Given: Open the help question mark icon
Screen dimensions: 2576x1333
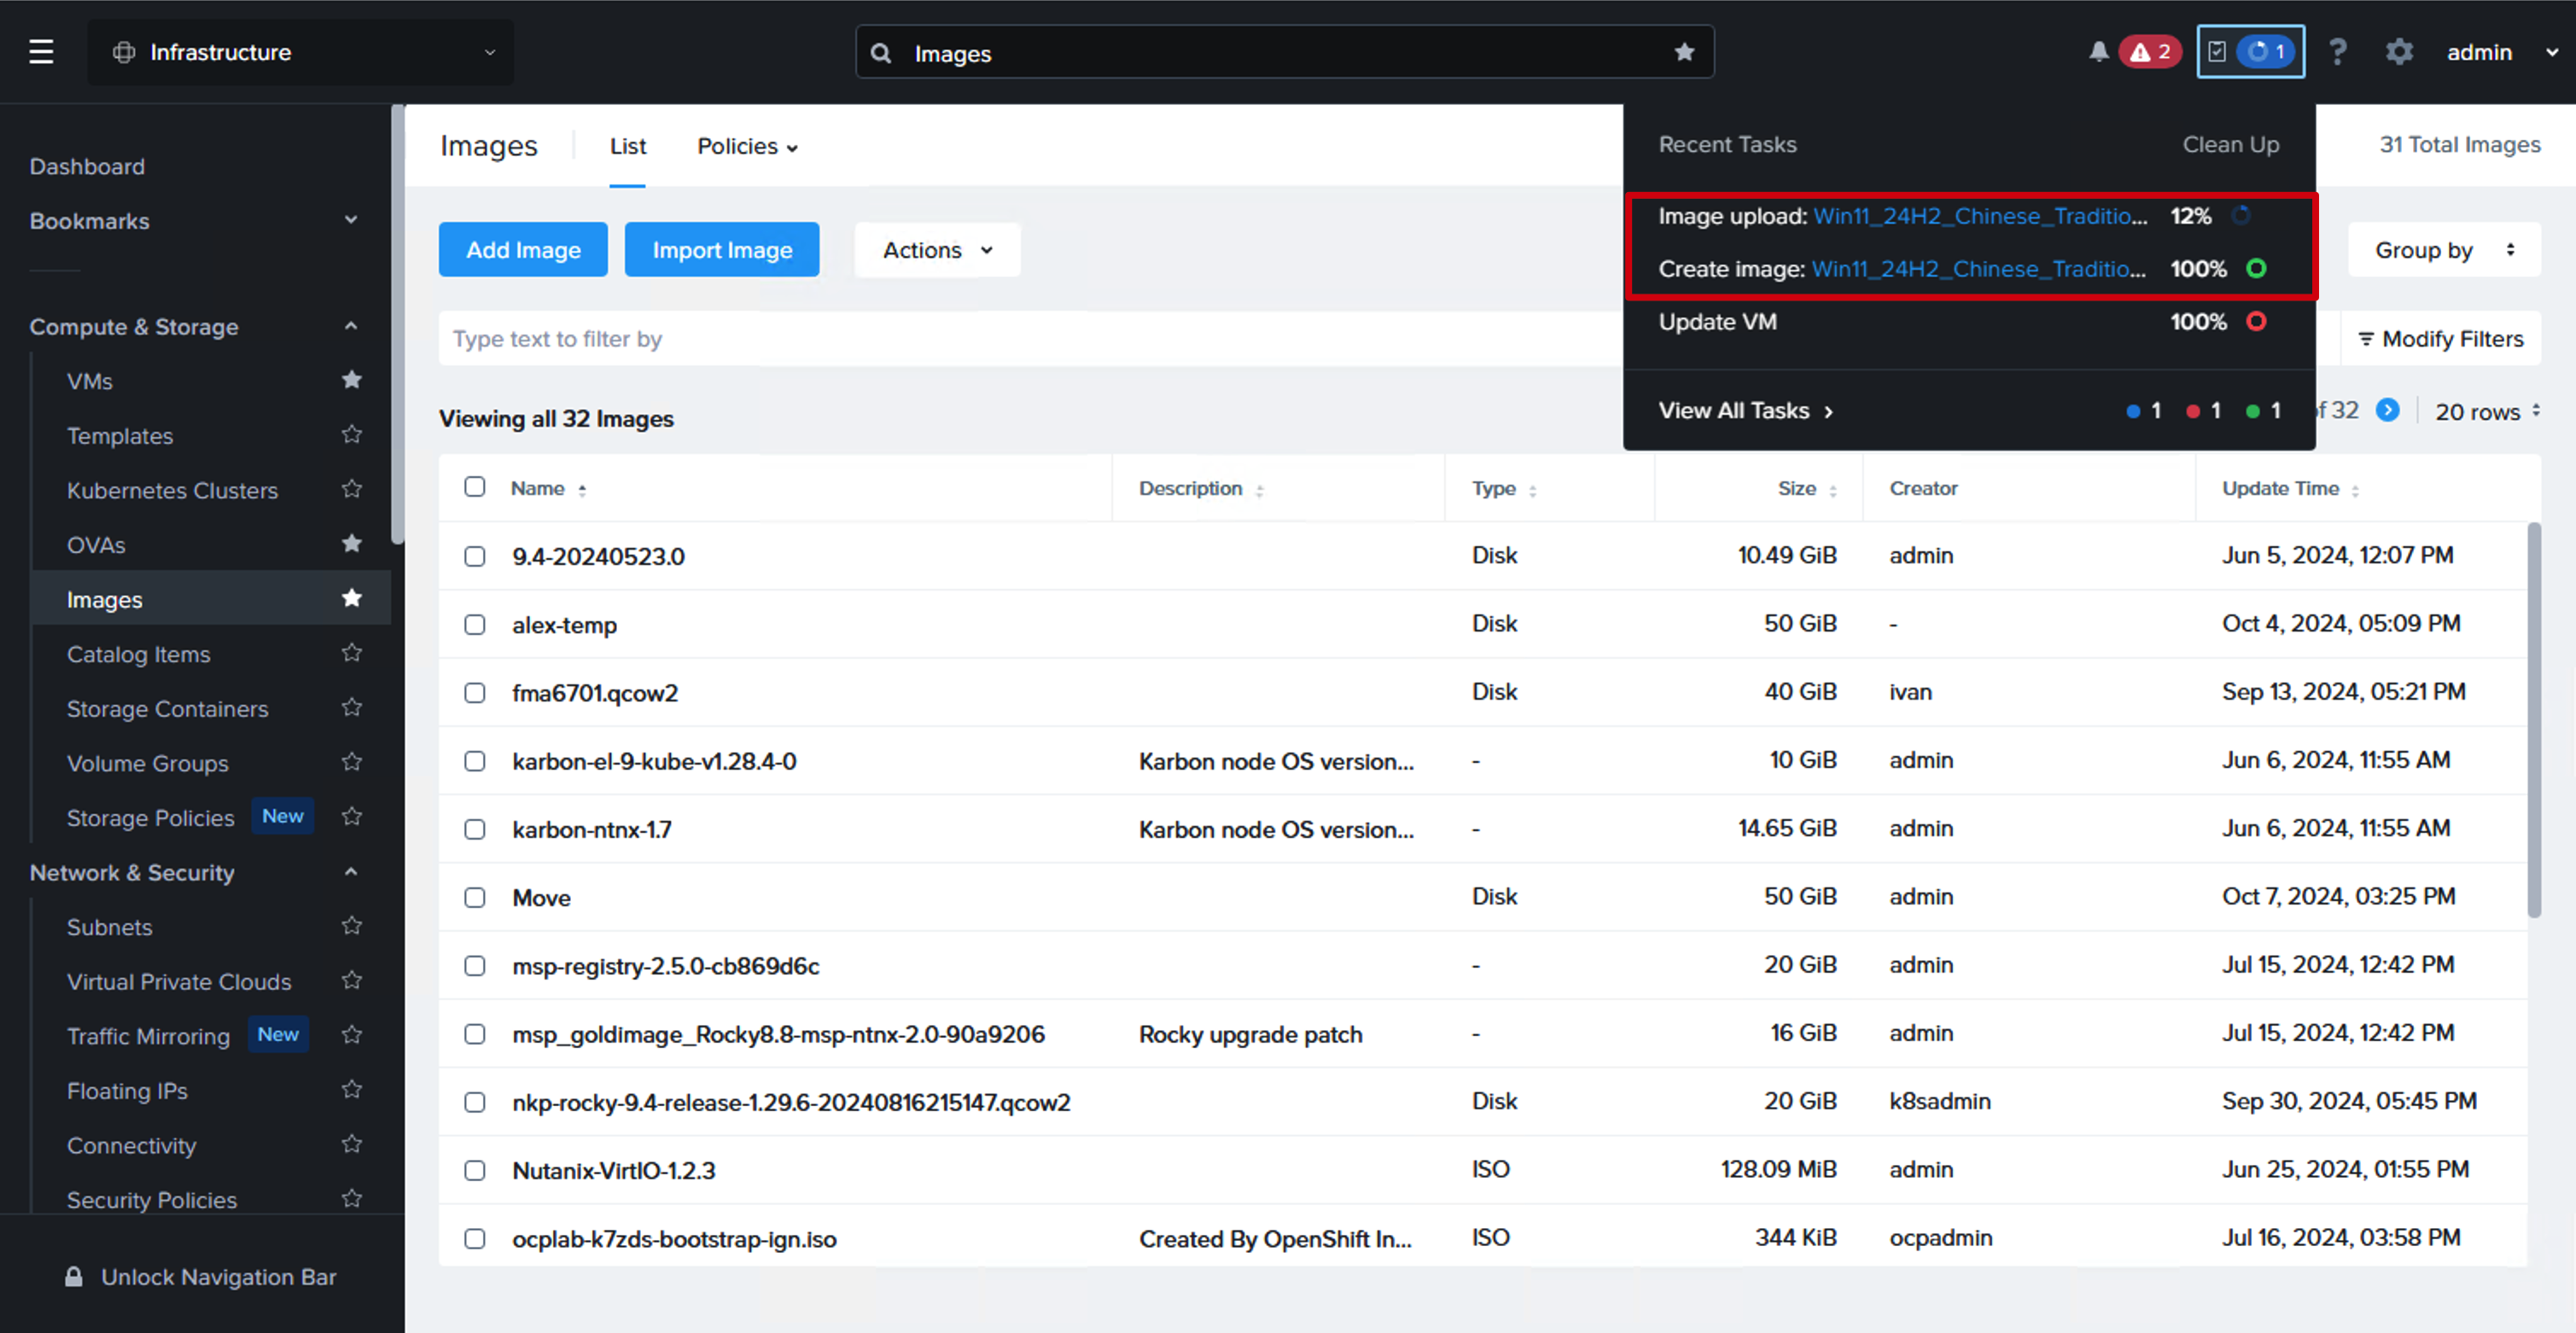Looking at the screenshot, I should 2337,52.
